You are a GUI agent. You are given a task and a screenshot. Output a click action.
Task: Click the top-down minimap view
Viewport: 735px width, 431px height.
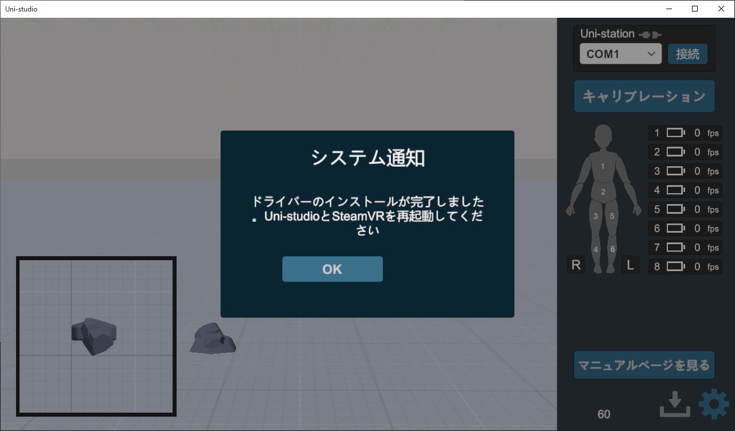tap(96, 336)
